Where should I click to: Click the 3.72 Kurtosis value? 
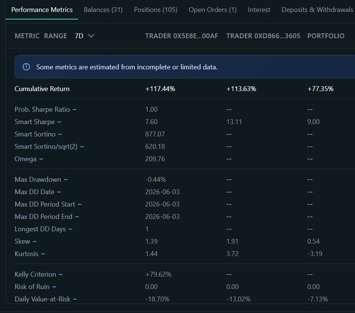(x=232, y=254)
